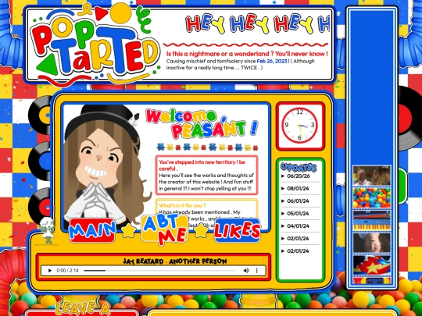Open the bald man filmstrip thumbnail
The width and height of the screenshot is (422, 316).
coord(372,176)
